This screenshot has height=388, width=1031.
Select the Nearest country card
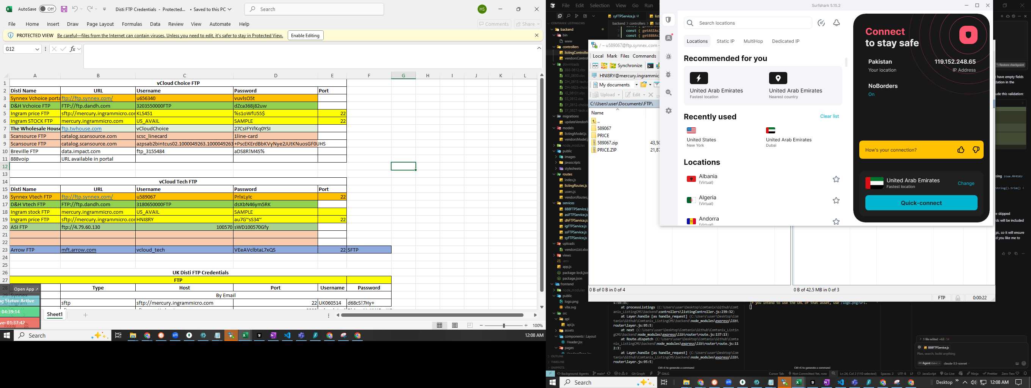[x=802, y=86]
